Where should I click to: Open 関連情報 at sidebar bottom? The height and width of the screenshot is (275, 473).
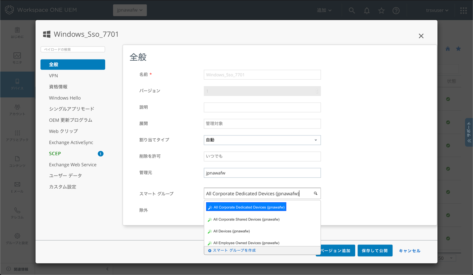17,269
